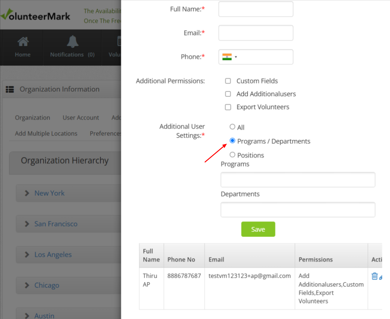Image resolution: width=390 pixels, height=319 pixels.
Task: Click the green Save button
Action: tap(258, 229)
